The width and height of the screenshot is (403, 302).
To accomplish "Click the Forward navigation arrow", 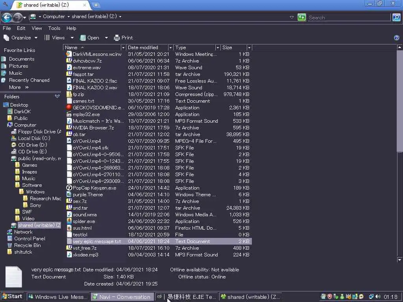I will tap(17, 17).
